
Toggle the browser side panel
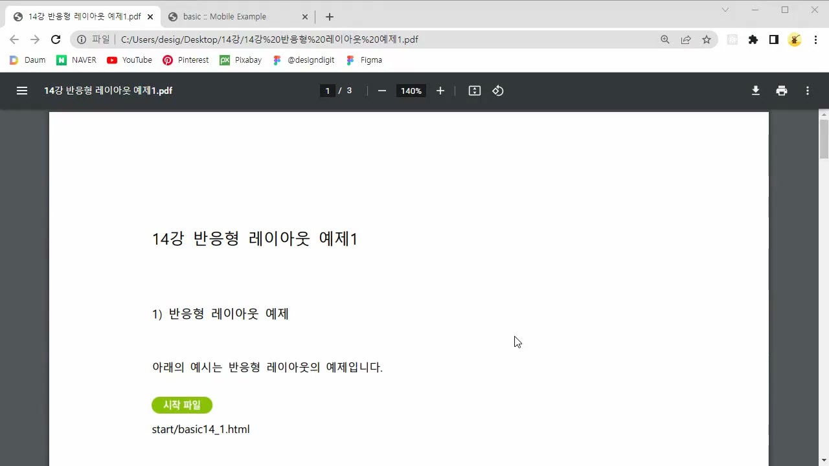773,39
